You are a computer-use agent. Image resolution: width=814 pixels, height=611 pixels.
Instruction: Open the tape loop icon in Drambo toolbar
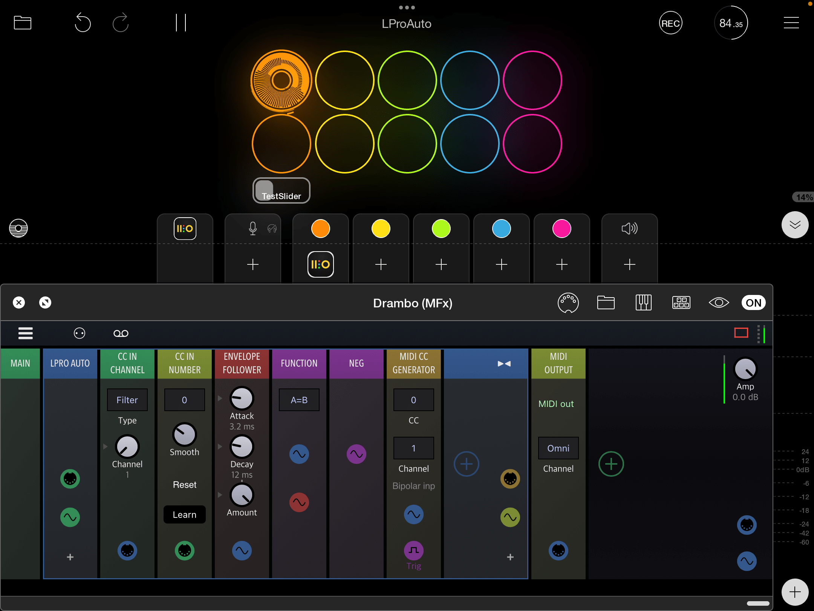click(121, 333)
